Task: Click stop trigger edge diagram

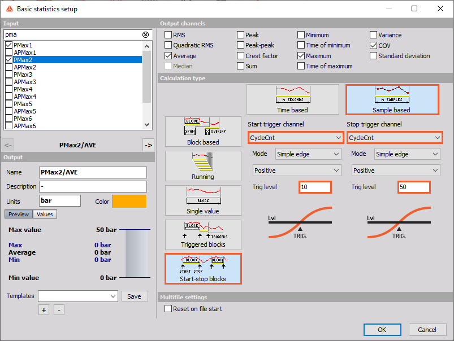Action: [399, 222]
